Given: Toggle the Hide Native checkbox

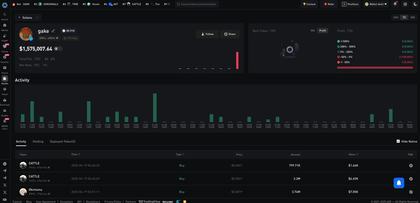Looking at the screenshot, I should [398, 141].
